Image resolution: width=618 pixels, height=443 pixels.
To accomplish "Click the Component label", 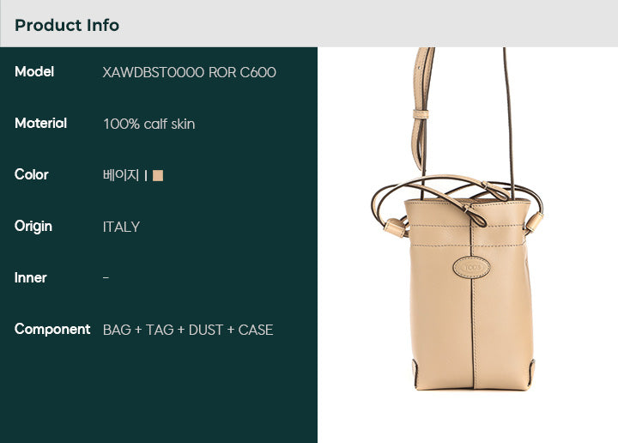I will pos(52,330).
